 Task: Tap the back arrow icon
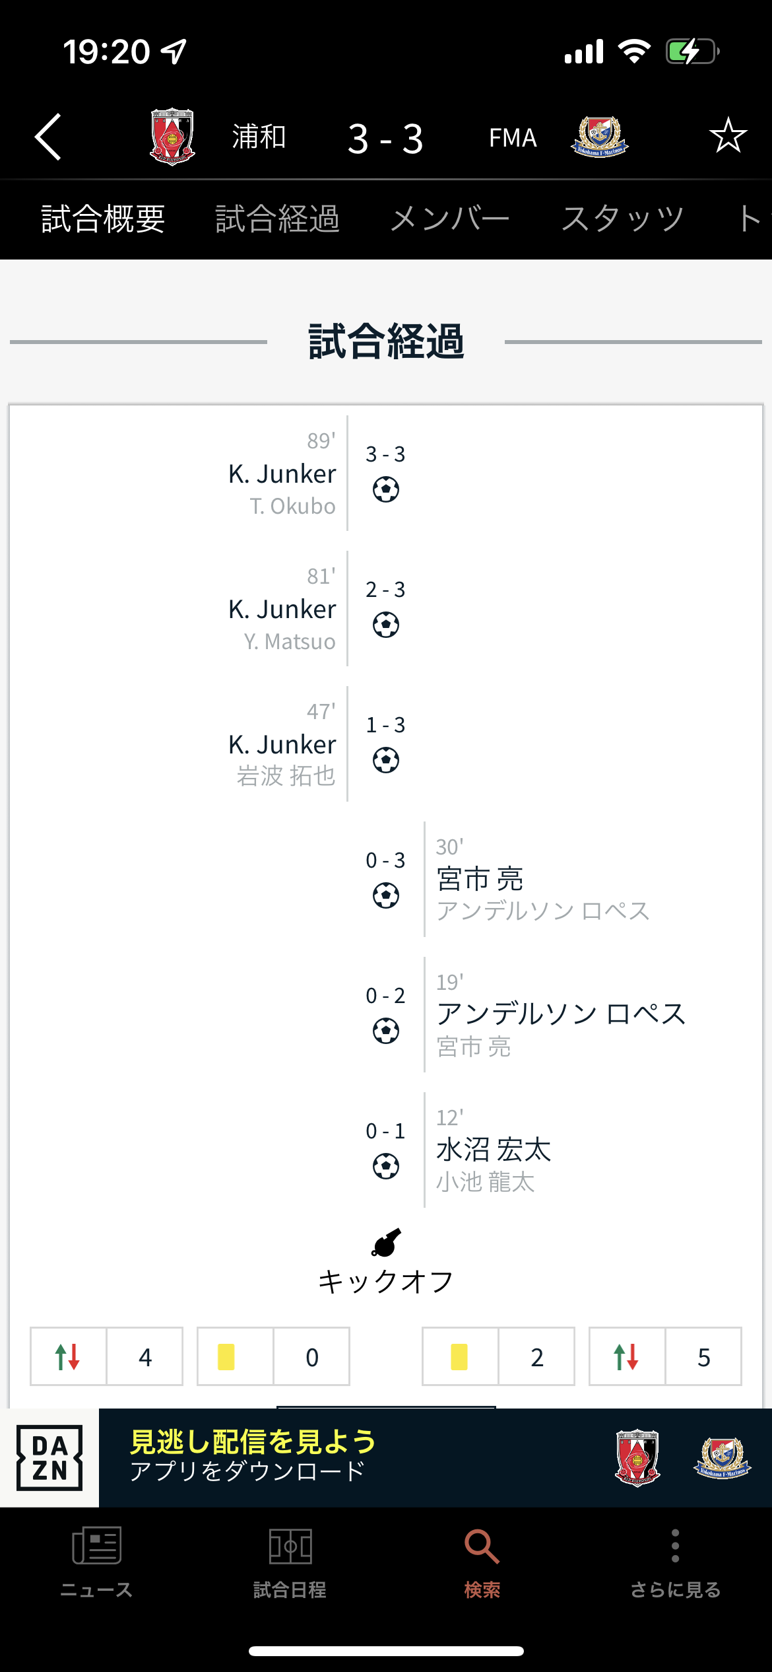pyautogui.click(x=49, y=137)
